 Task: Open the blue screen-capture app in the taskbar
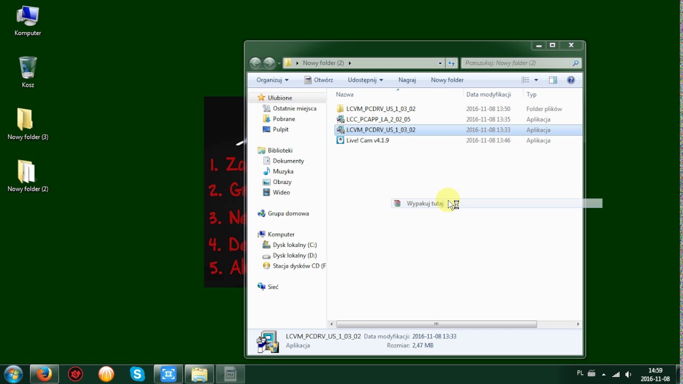(168, 374)
